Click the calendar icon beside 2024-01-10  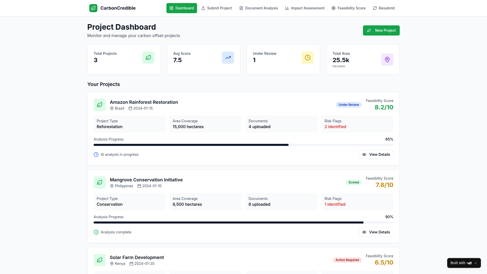tap(139, 186)
